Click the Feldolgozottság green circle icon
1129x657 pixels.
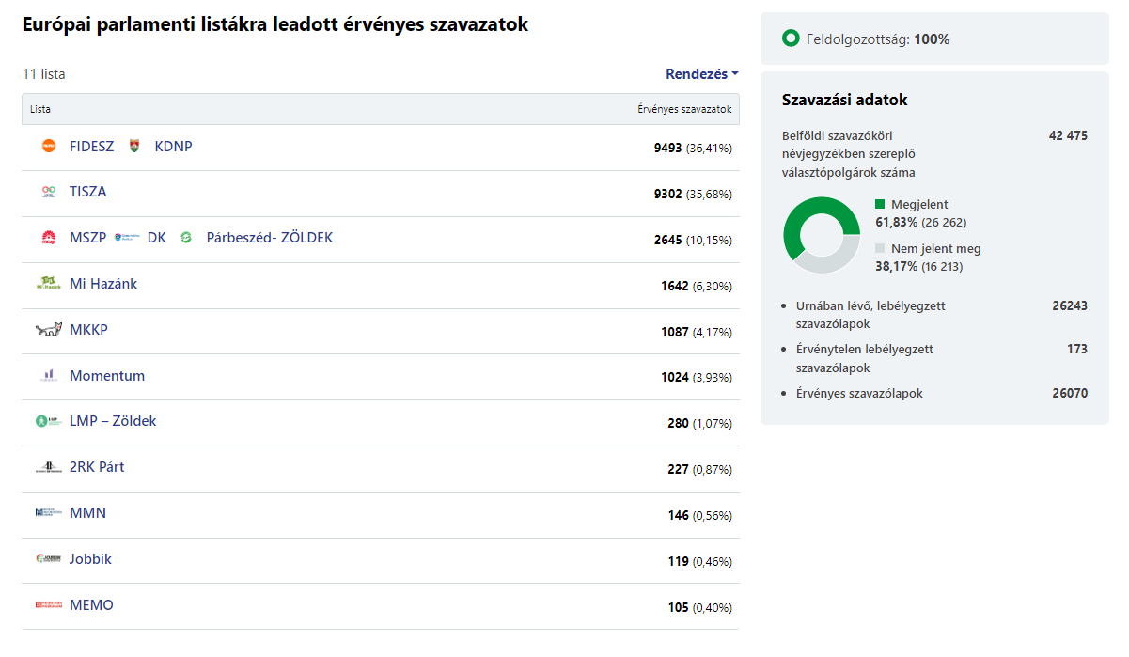point(791,39)
